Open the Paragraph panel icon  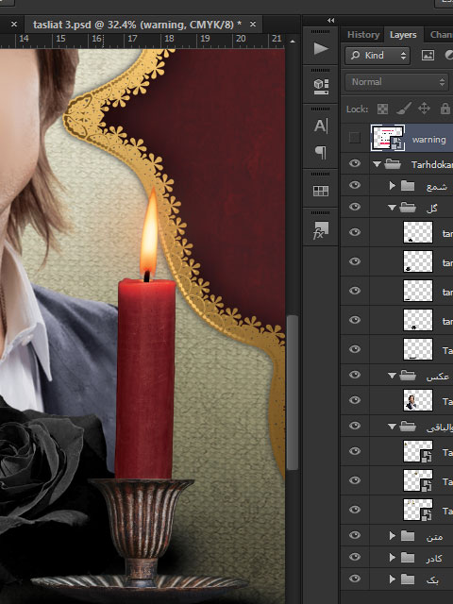(x=321, y=153)
